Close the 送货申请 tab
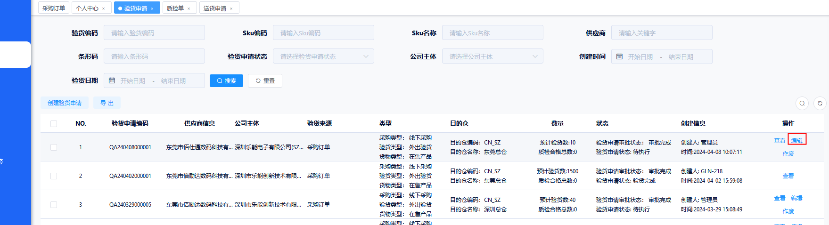Viewport: 829px width, 225px height. tap(231, 8)
